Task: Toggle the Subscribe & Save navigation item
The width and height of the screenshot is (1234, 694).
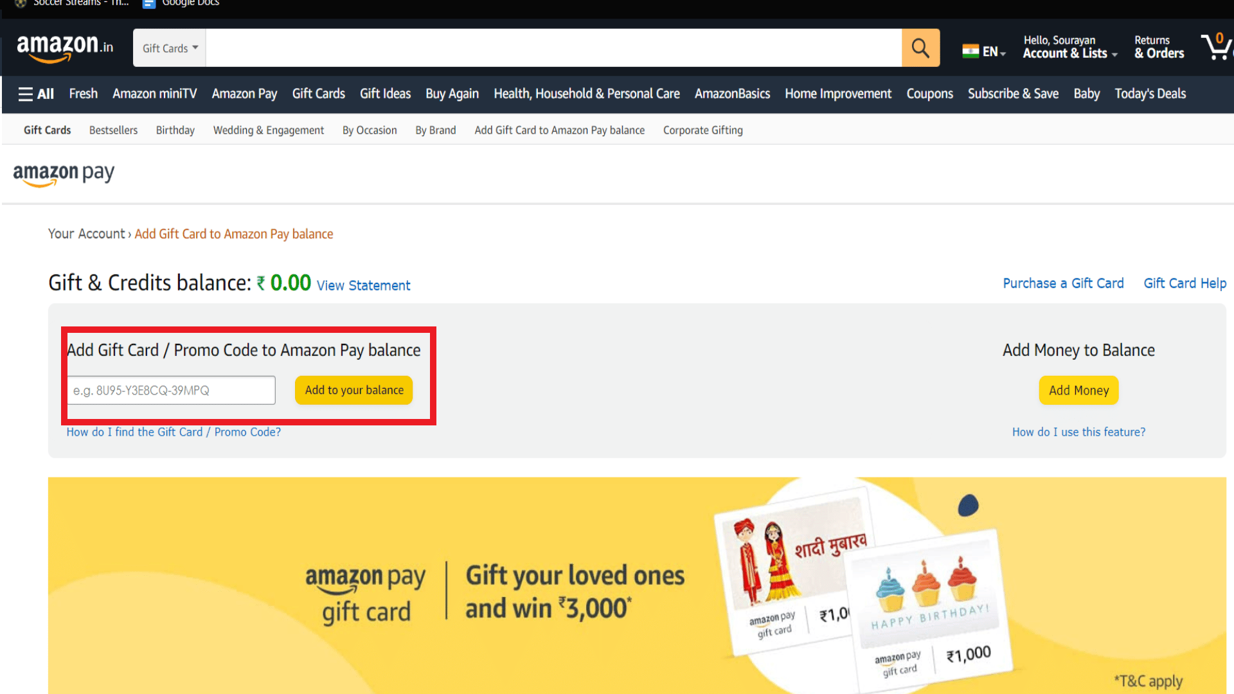Action: pos(1014,94)
